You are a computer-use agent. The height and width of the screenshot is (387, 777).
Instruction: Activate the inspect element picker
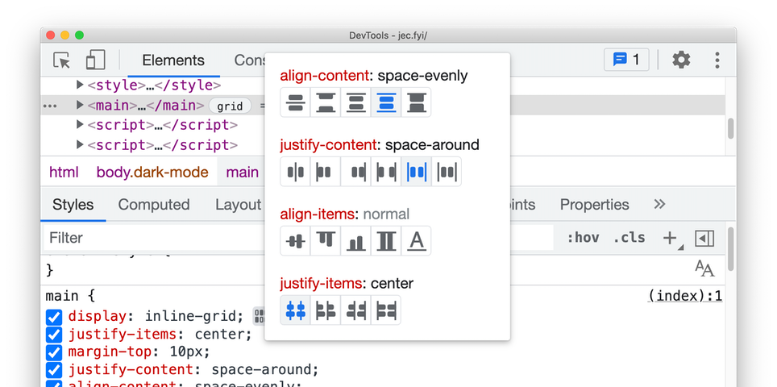(x=62, y=60)
